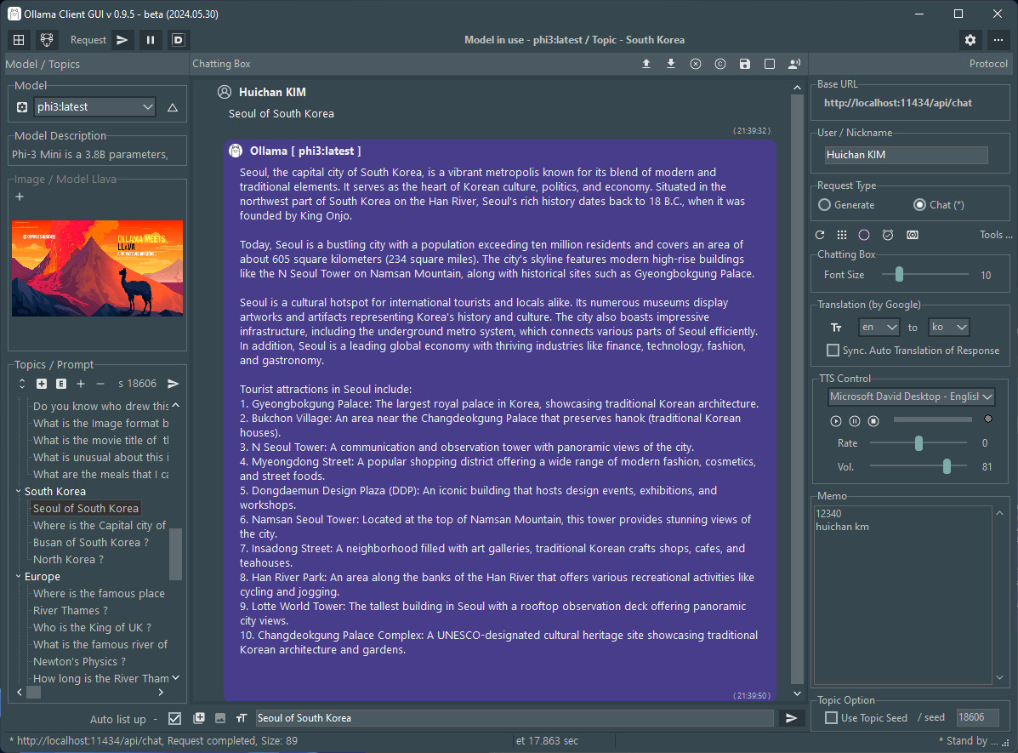Enable Sync. Auto Translation of Response
The height and width of the screenshot is (753, 1018).
tap(833, 351)
